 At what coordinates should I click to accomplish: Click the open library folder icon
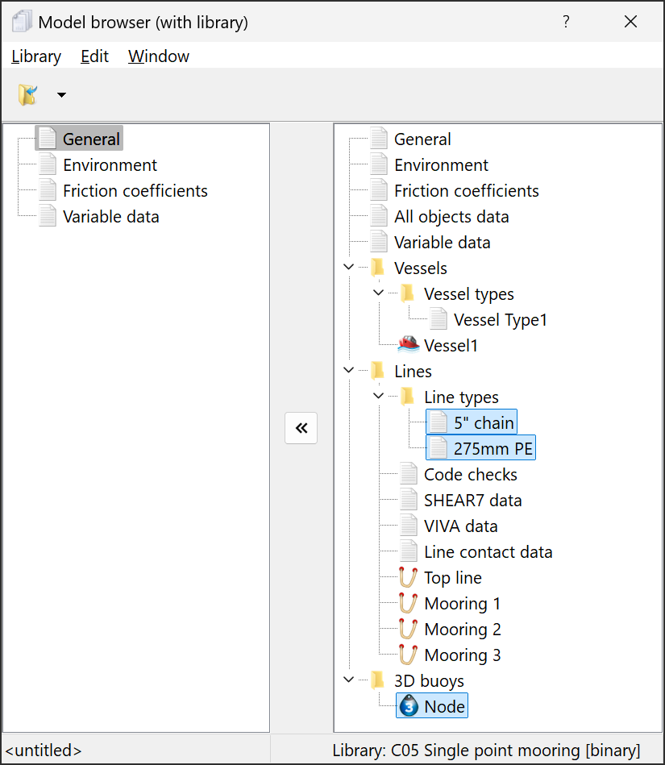coord(28,95)
